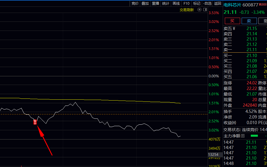Click 换手 value 4.52%
The height and width of the screenshot is (167, 267).
click(251, 111)
